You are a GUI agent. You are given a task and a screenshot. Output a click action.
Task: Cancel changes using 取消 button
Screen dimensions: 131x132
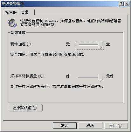click(x=90, y=126)
